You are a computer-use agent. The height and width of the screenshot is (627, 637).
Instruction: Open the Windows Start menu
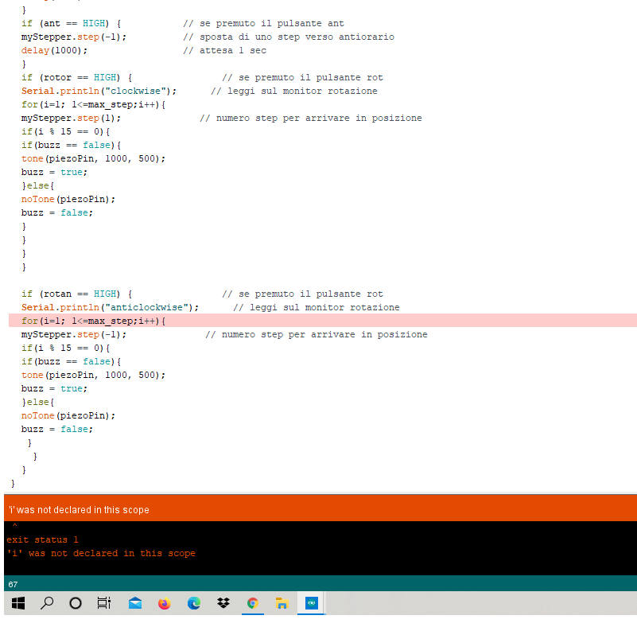[x=17, y=603]
